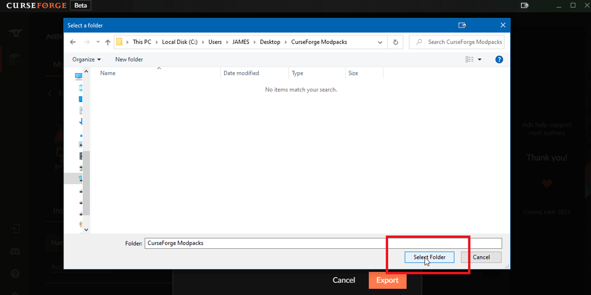Go back in the folder dialog

pos(73,42)
